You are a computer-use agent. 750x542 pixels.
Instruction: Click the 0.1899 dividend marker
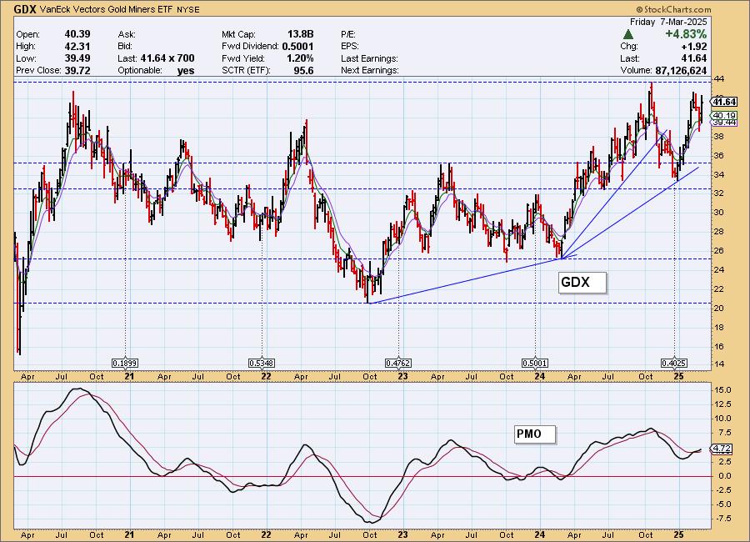(125, 364)
